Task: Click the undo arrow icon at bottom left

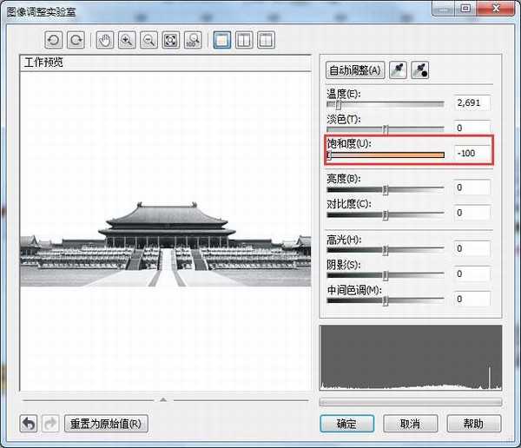Action: tap(30, 424)
